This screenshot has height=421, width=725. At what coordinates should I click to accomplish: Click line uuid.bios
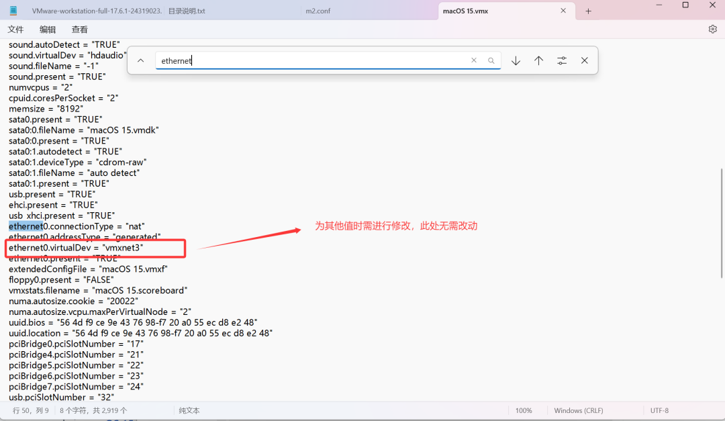point(133,322)
